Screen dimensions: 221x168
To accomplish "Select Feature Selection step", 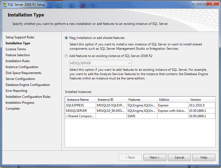I will [18, 55].
